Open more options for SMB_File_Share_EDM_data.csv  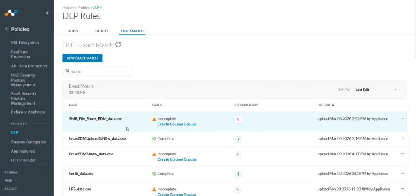402,118
